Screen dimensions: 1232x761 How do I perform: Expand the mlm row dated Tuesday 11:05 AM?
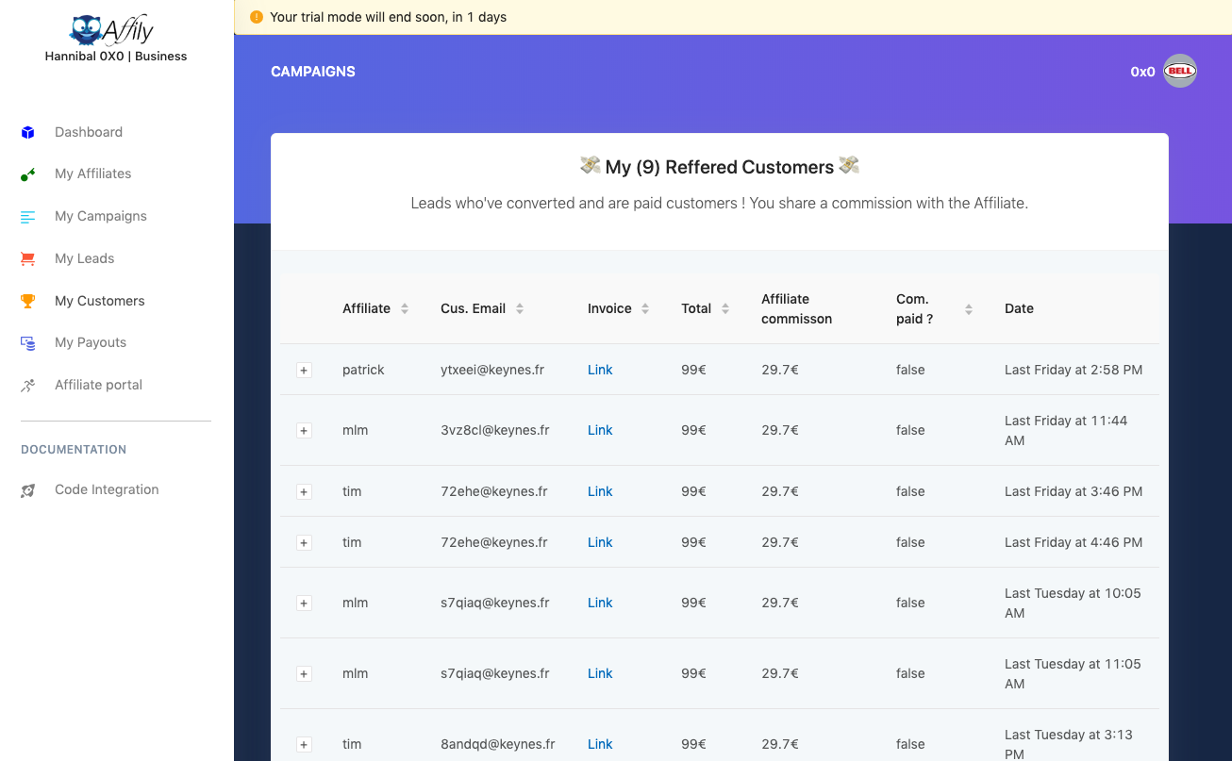coord(304,674)
